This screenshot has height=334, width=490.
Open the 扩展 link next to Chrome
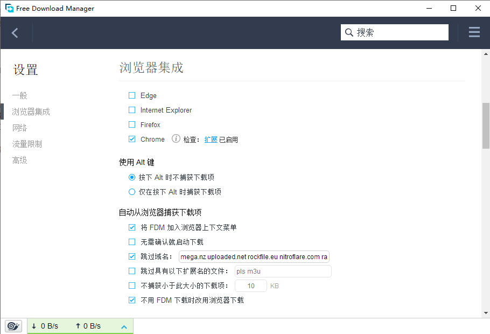(211, 140)
